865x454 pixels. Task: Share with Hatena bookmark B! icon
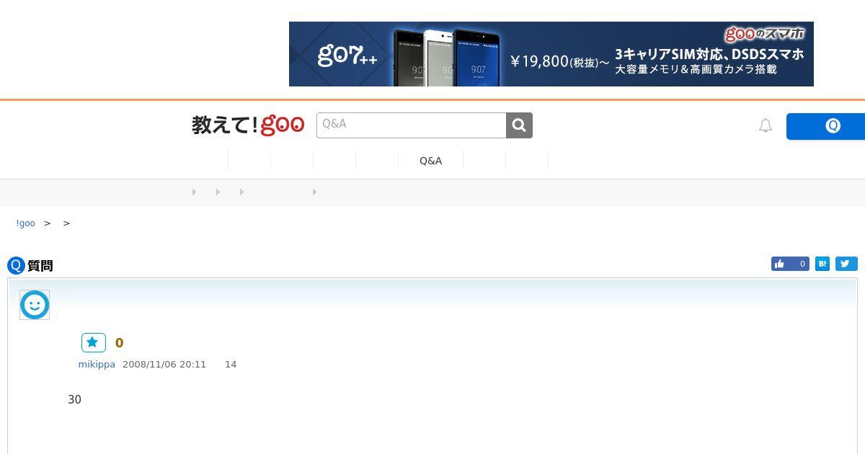822,264
